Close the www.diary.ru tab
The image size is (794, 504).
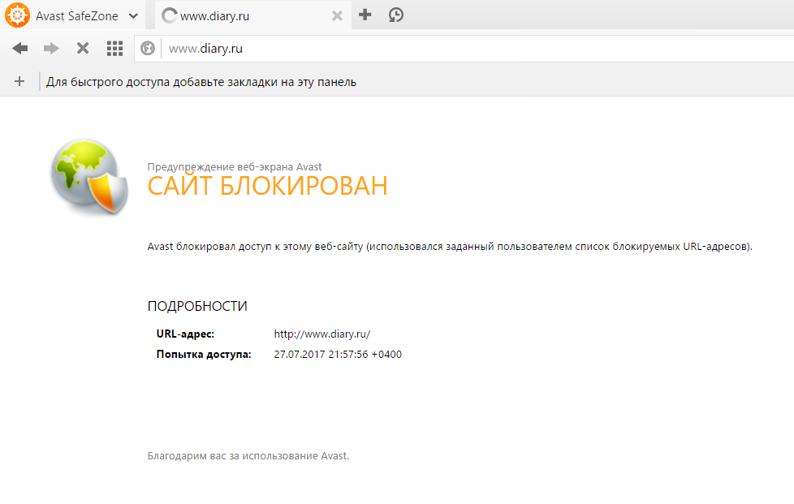(x=337, y=15)
